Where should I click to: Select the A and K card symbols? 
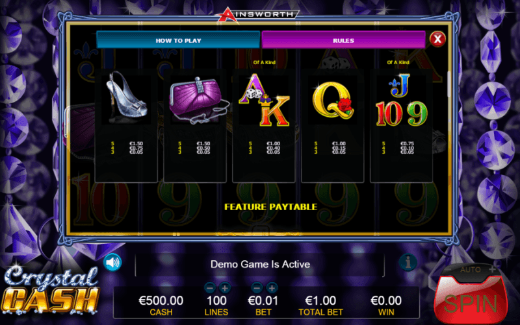pyautogui.click(x=264, y=100)
